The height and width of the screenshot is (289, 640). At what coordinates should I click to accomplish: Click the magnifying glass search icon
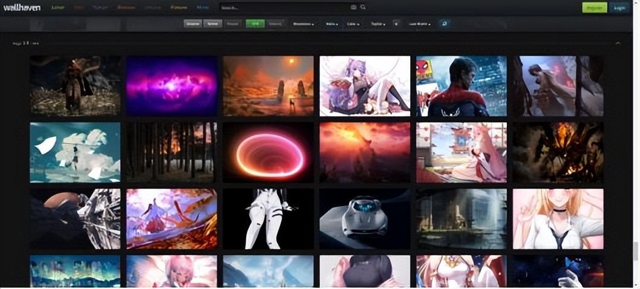pyautogui.click(x=363, y=7)
